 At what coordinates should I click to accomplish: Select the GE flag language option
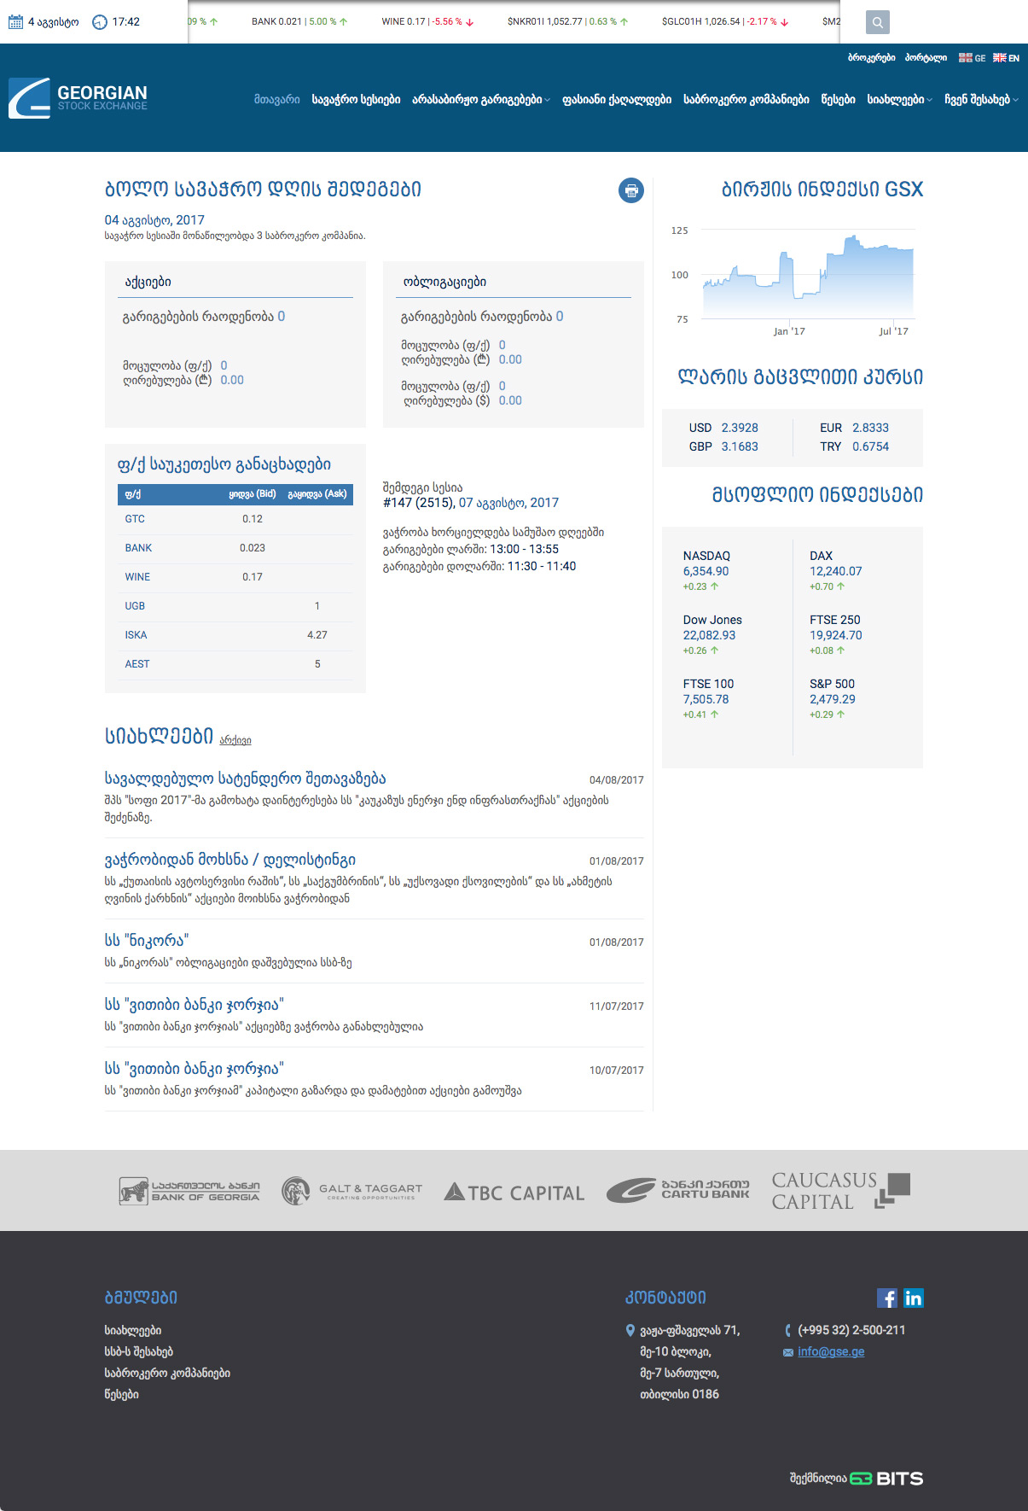point(972,58)
